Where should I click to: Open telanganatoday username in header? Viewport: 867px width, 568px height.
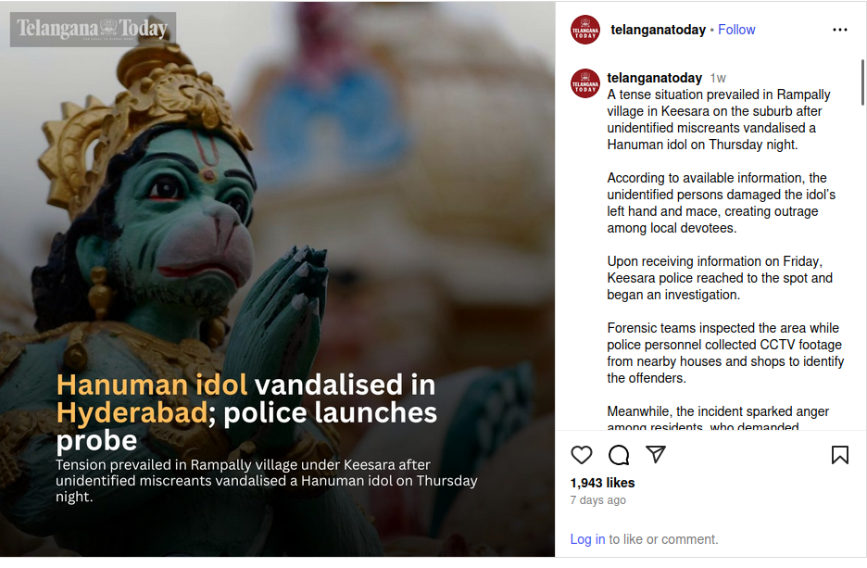[x=658, y=30]
